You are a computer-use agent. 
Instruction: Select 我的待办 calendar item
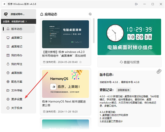pos(18,55)
